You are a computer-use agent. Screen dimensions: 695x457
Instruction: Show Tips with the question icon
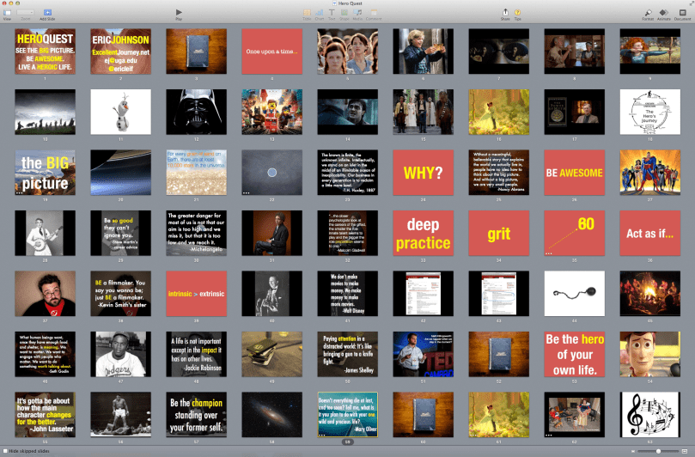tap(517, 13)
